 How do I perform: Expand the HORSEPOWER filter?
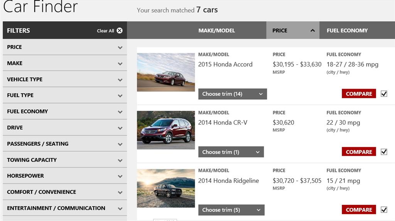65,176
